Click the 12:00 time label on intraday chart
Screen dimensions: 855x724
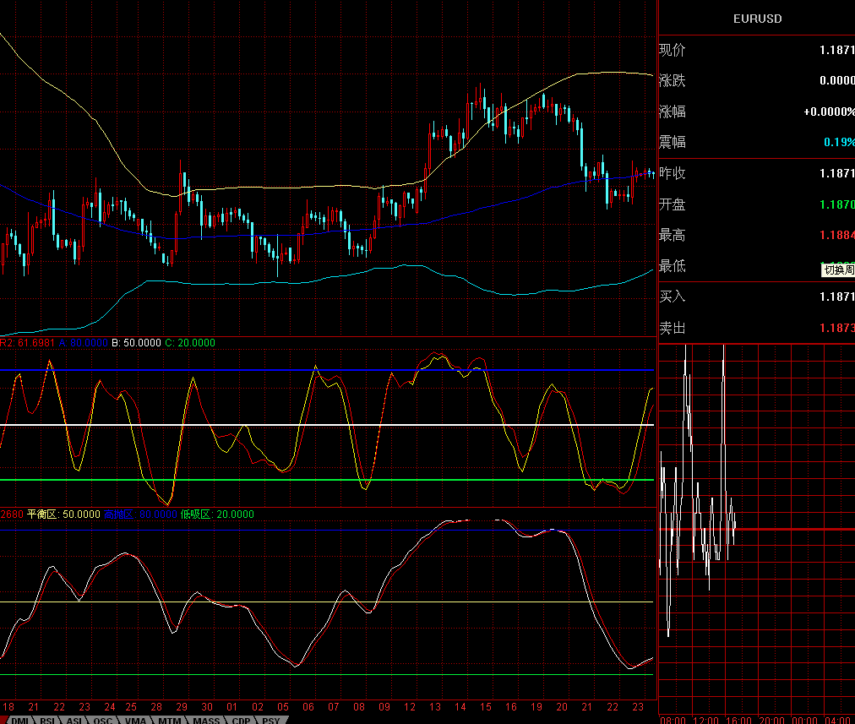click(x=705, y=720)
